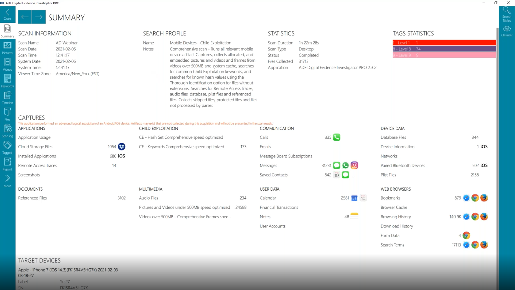Click the WhatsApp icon in Messages row
This screenshot has height=290, width=515.
(346, 165)
